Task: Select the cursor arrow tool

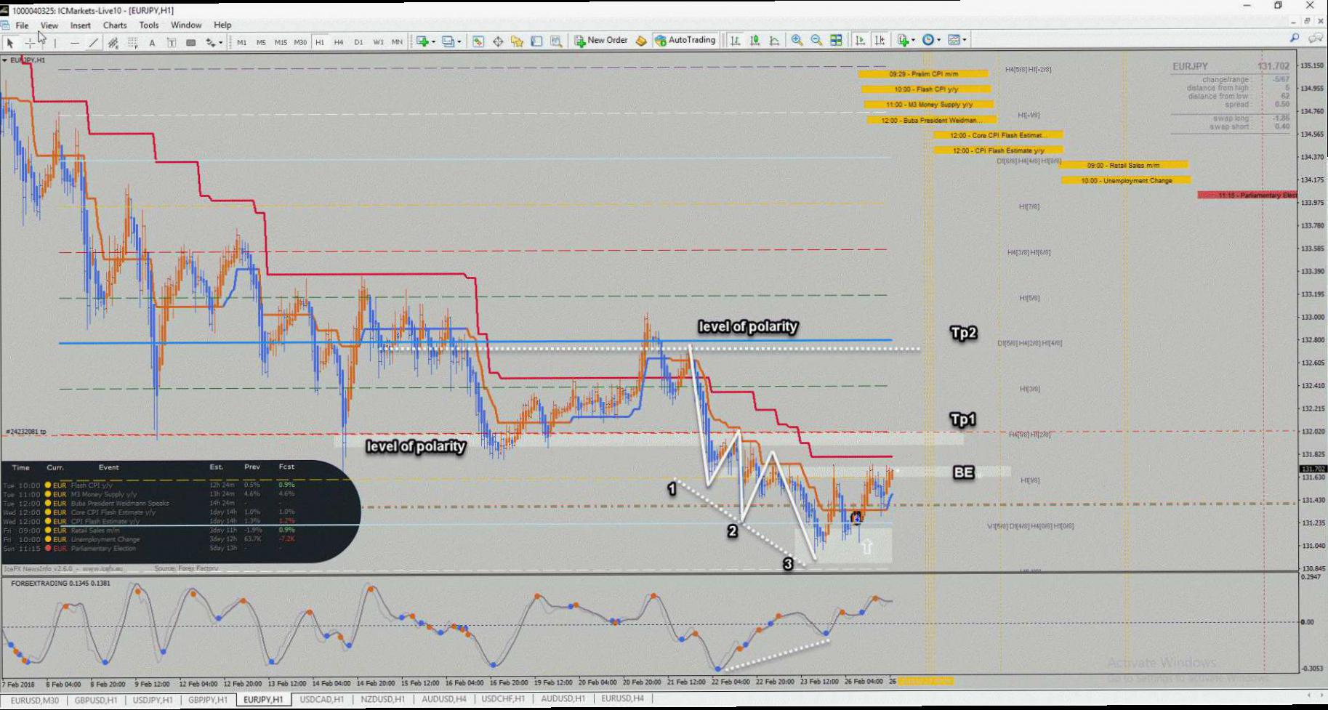Action: [10, 43]
